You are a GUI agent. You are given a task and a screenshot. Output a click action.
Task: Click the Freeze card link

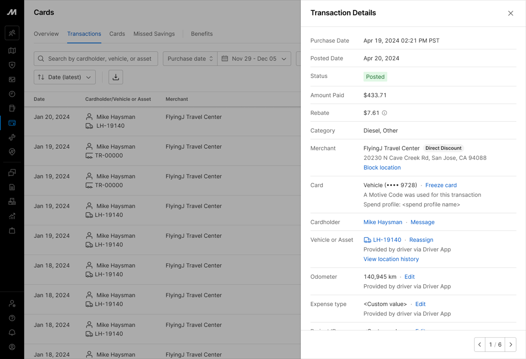[x=440, y=185]
